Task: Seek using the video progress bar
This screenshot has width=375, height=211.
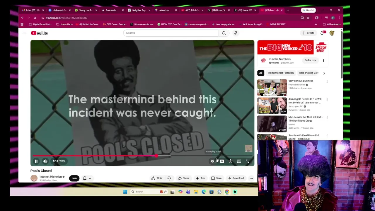Action: pos(142,156)
